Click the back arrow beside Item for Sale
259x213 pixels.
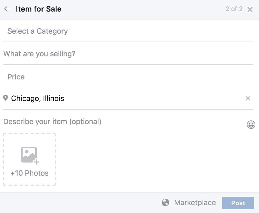point(7,9)
